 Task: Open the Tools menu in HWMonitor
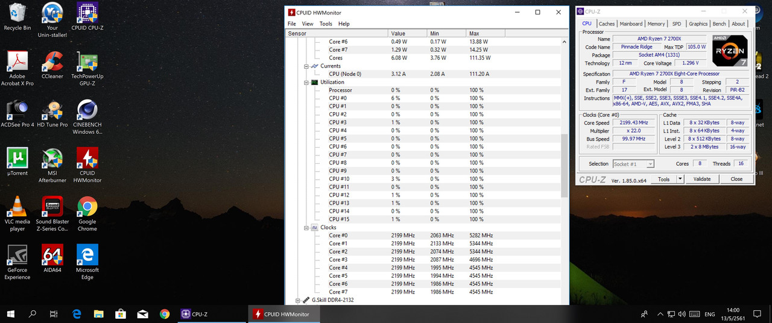pos(326,24)
